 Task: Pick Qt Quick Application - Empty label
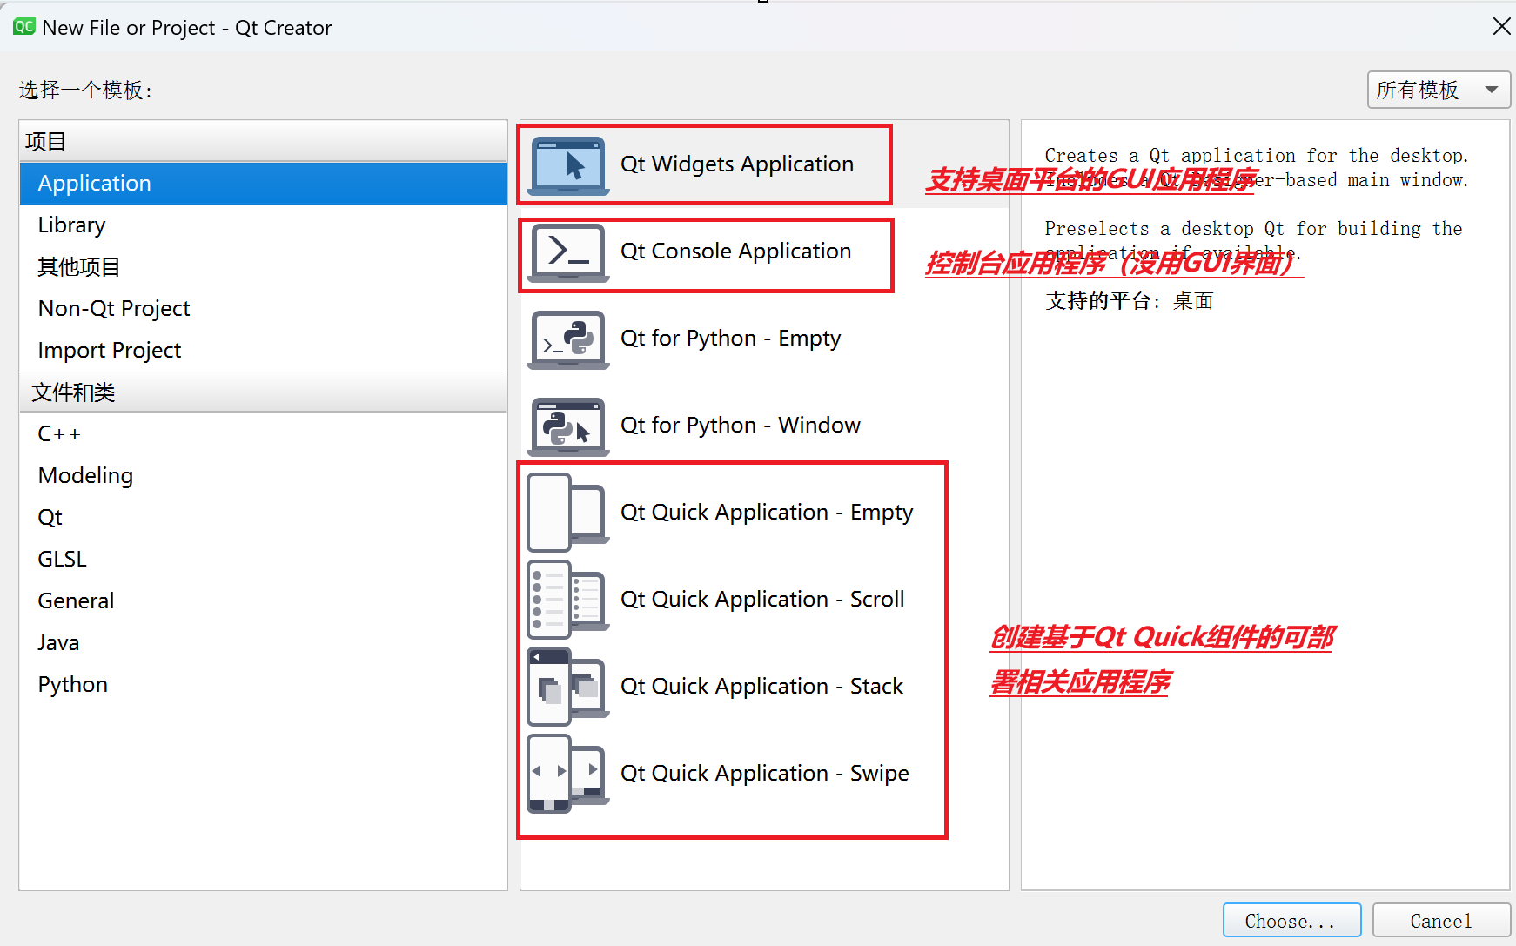[x=767, y=513]
